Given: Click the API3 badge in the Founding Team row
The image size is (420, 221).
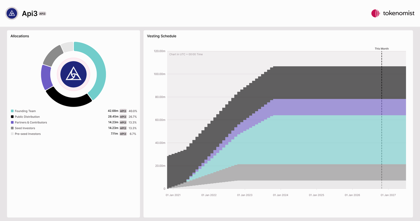Looking at the screenshot, I should coord(123,111).
